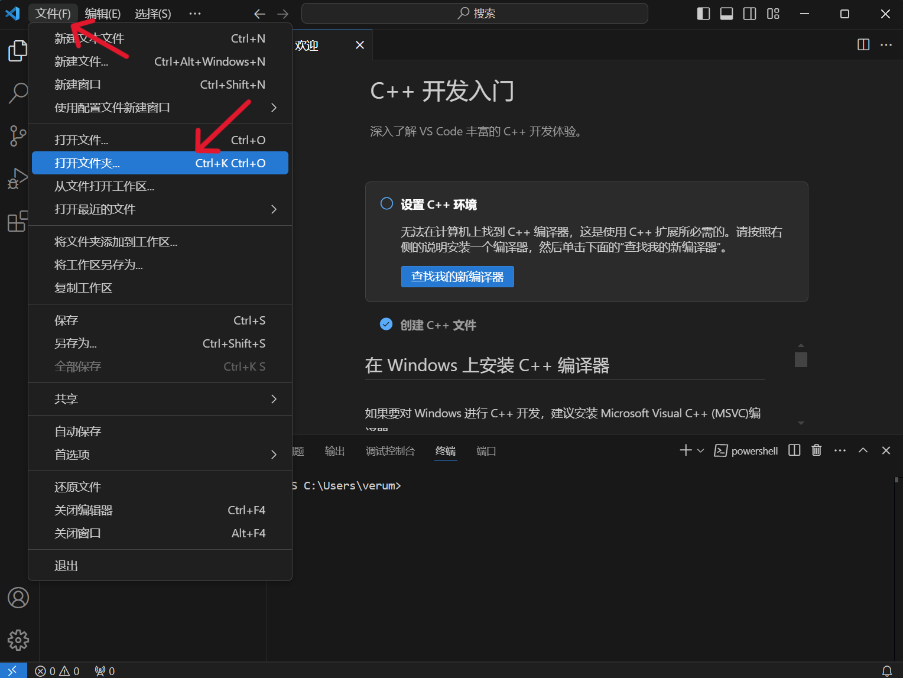Image resolution: width=903 pixels, height=678 pixels.
Task: Open the Extensions view
Action: (18, 221)
